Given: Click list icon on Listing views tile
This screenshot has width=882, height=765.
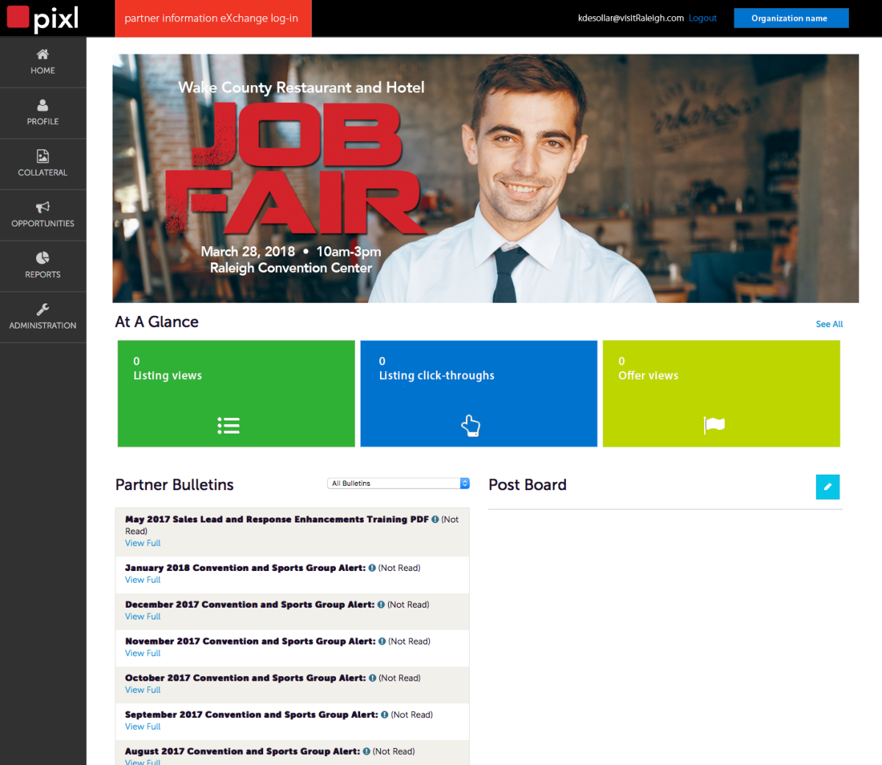Looking at the screenshot, I should pyautogui.click(x=229, y=425).
